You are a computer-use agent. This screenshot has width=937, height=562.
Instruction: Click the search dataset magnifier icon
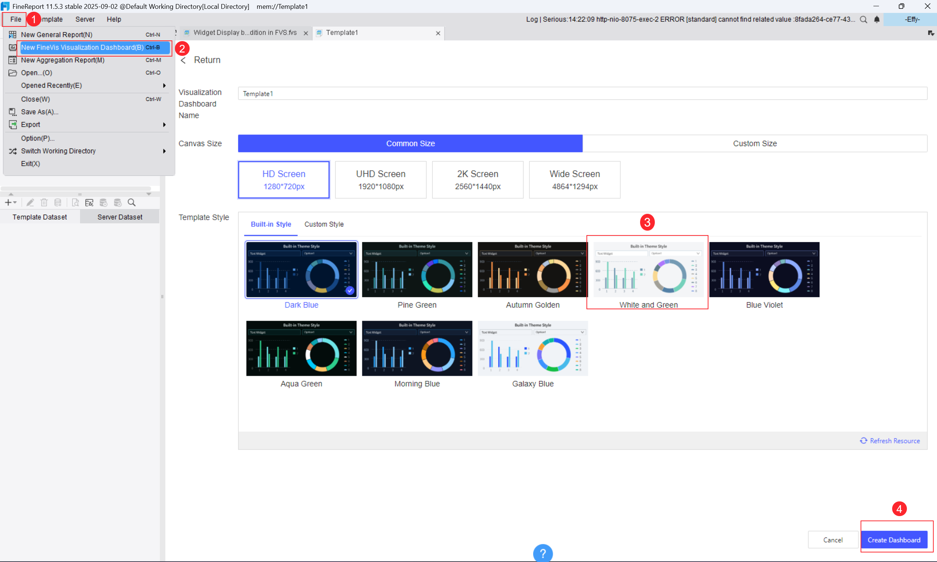[132, 203]
